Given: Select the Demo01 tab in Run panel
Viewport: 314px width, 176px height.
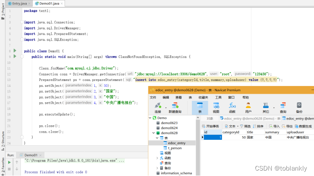Looking at the screenshot, I should pyautogui.click(x=31, y=155).
